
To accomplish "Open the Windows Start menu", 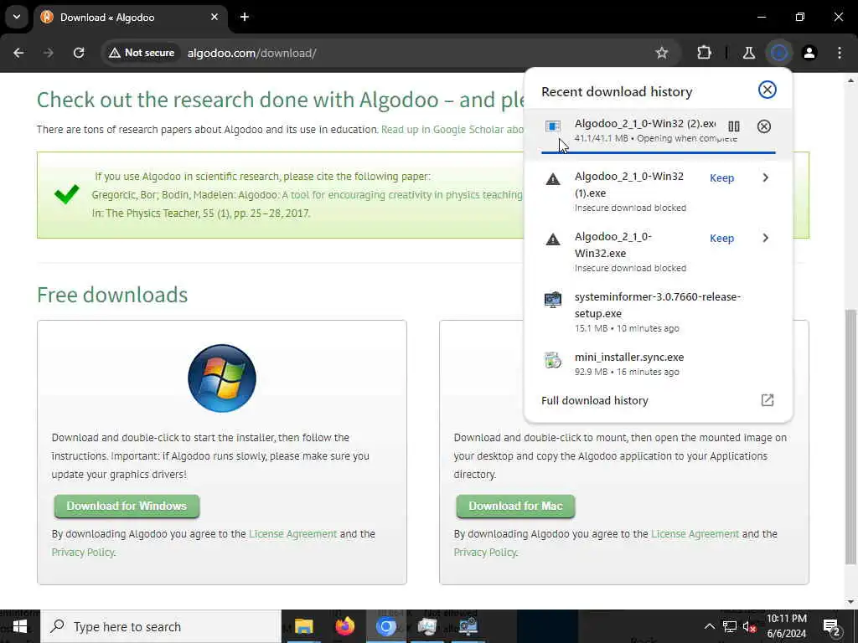I will 20,626.
